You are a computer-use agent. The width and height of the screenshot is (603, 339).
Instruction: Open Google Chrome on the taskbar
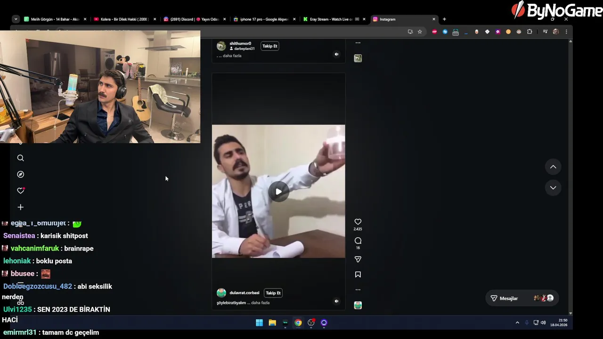click(x=298, y=323)
